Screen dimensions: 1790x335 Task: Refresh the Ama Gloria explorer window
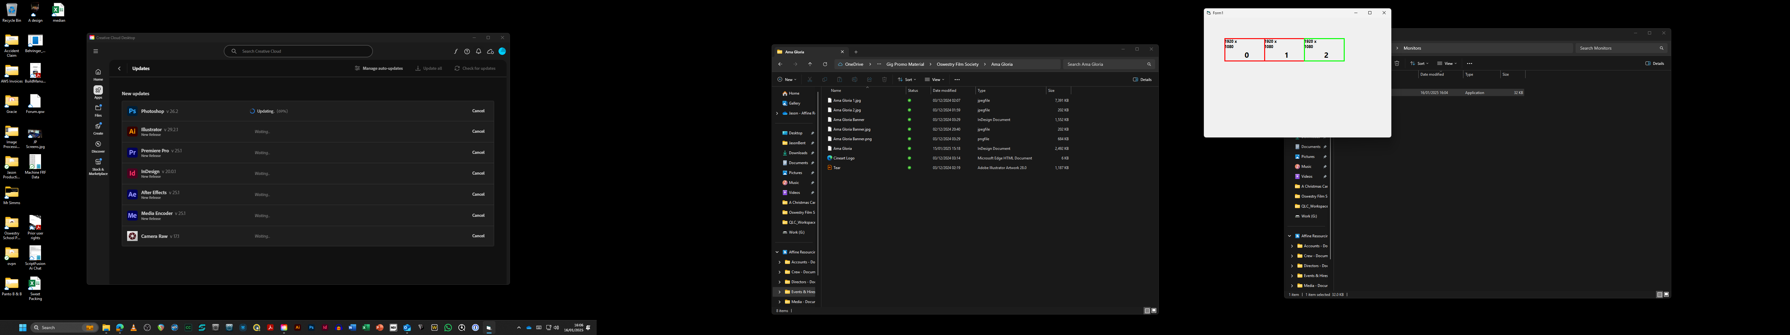click(825, 65)
